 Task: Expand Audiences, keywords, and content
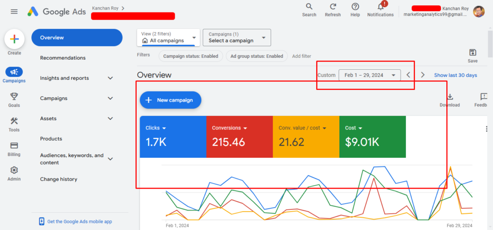[110, 159]
